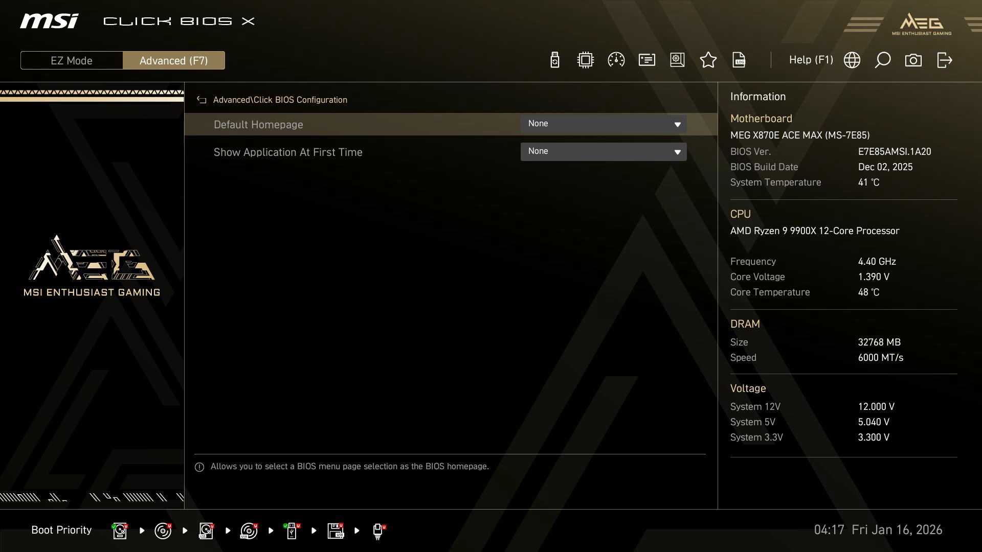Open the language selection globe
Image resolution: width=982 pixels, height=552 pixels.
point(852,60)
